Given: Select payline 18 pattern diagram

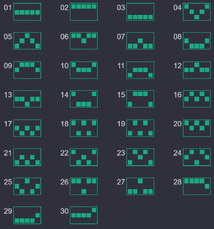Looking at the screenshot, I should 84,128.
